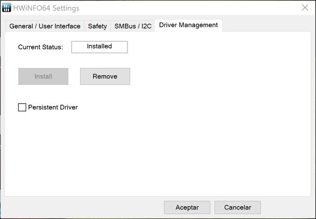Click the Current Status label
The image size is (316, 219).
(40, 47)
